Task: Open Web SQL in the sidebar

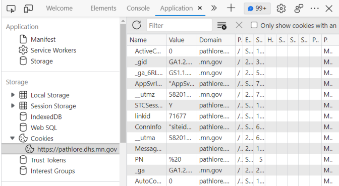Action: pos(44,128)
